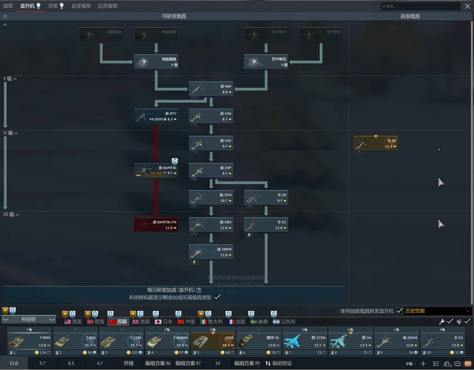
Task: Select the 卡-29 helicopter card
Action: 266,197
